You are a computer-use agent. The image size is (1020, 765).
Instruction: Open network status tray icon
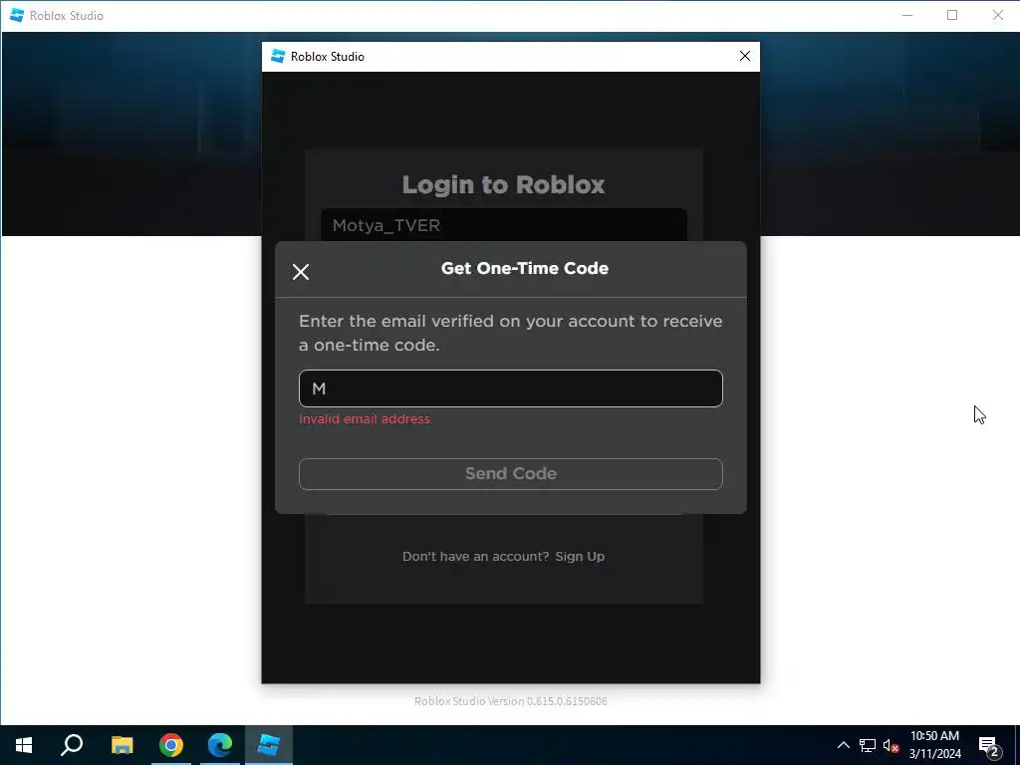tap(868, 745)
